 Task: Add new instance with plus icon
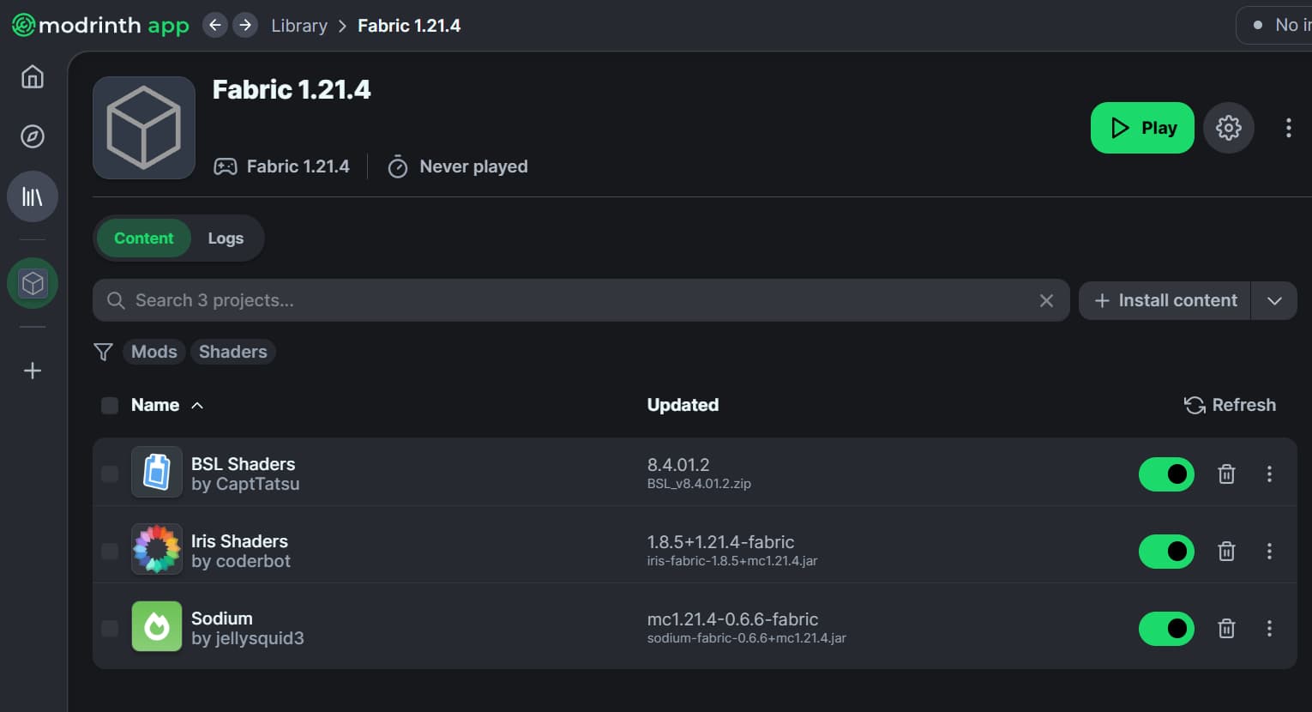pyautogui.click(x=33, y=371)
